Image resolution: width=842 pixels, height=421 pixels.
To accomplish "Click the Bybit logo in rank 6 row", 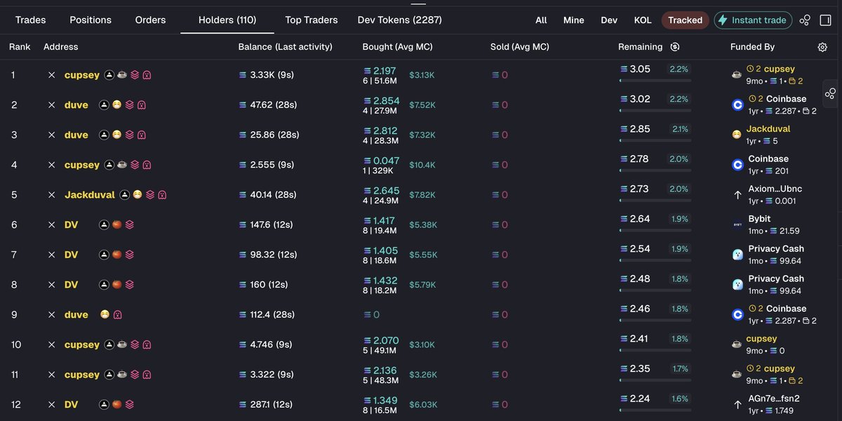I will pos(737,225).
